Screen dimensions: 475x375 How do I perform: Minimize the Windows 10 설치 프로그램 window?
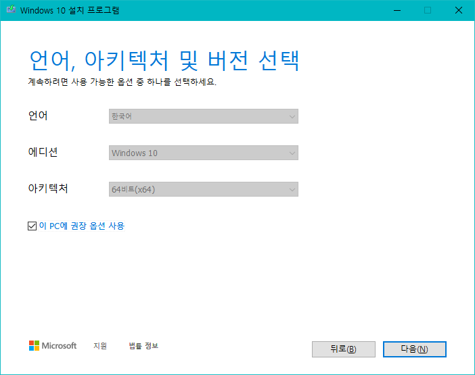tap(397, 10)
